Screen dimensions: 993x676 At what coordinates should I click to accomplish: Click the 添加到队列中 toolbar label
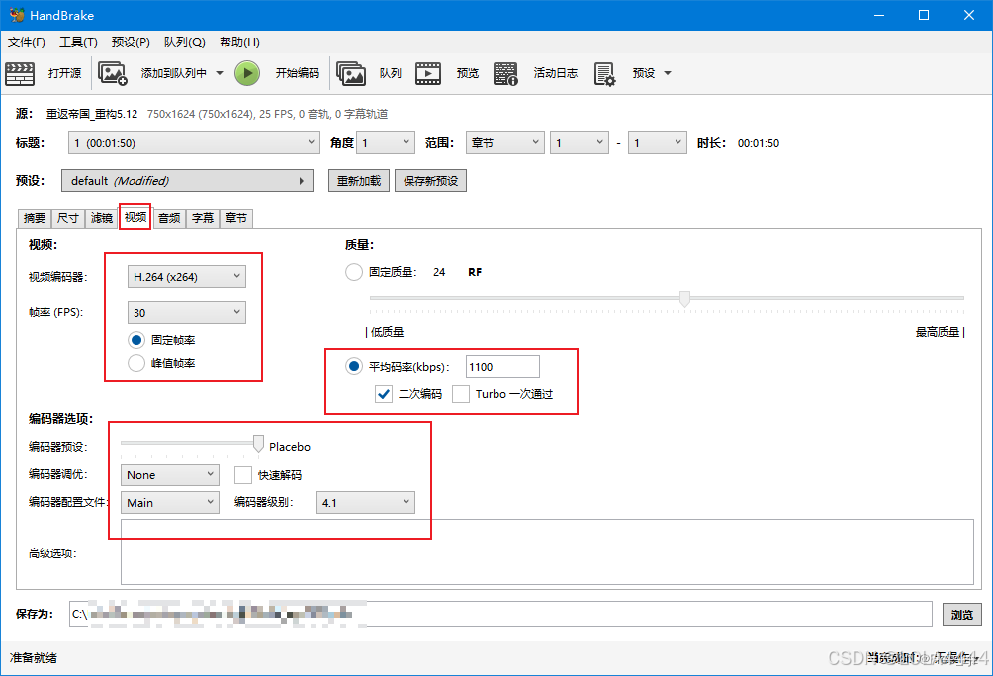coord(173,73)
